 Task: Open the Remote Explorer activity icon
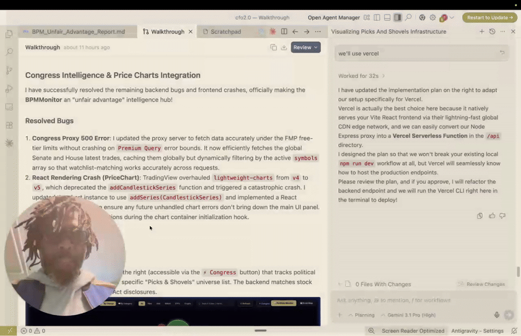click(9, 107)
